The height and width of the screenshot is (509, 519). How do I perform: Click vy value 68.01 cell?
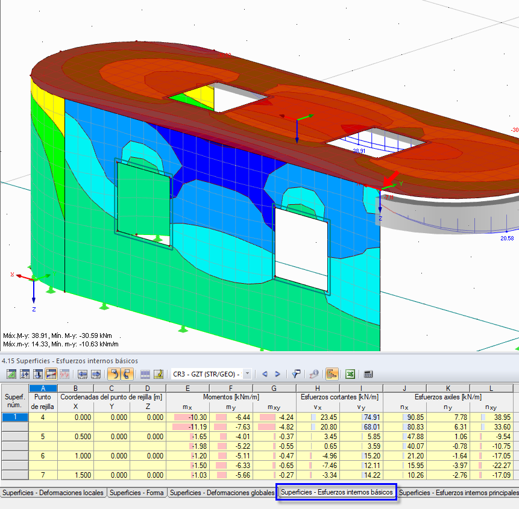coord(361,426)
